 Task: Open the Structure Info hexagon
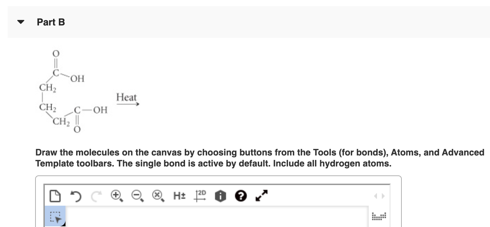coord(220,196)
